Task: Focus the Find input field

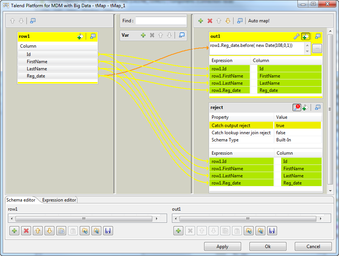Action: click(x=161, y=21)
